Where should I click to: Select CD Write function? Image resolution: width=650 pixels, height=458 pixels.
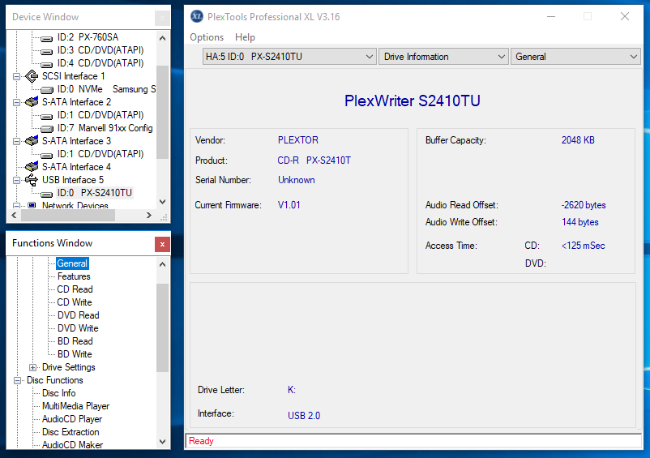click(x=75, y=302)
